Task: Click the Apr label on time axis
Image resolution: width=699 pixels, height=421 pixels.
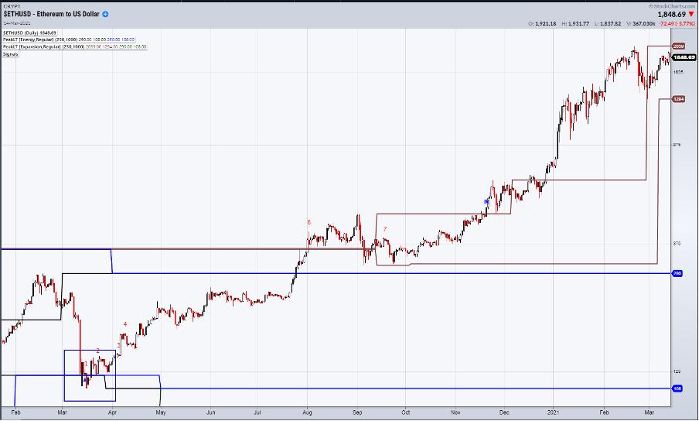Action: click(112, 412)
